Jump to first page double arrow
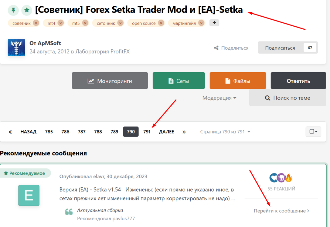The image size is (330, 227). pyautogui.click(x=10, y=132)
